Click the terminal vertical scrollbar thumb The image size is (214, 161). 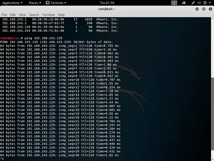[213, 114]
